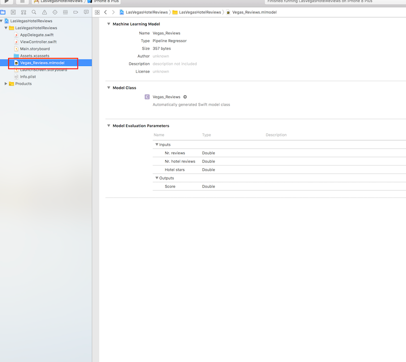Viewport: 406px width, 362px height.
Task: Go back with the left chevron
Action: [x=106, y=12]
